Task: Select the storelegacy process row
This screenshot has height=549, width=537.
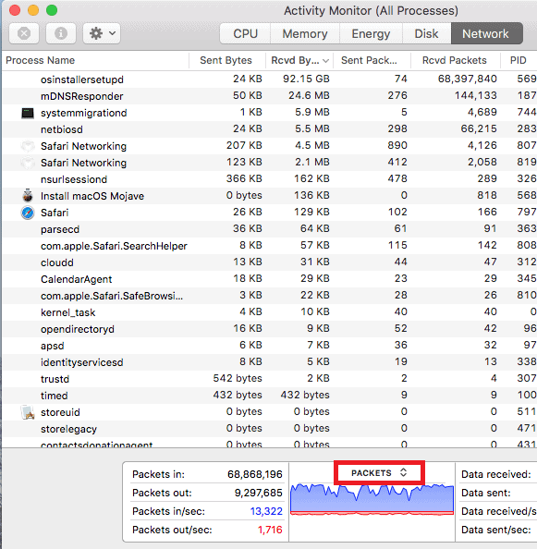Action: pos(270,429)
